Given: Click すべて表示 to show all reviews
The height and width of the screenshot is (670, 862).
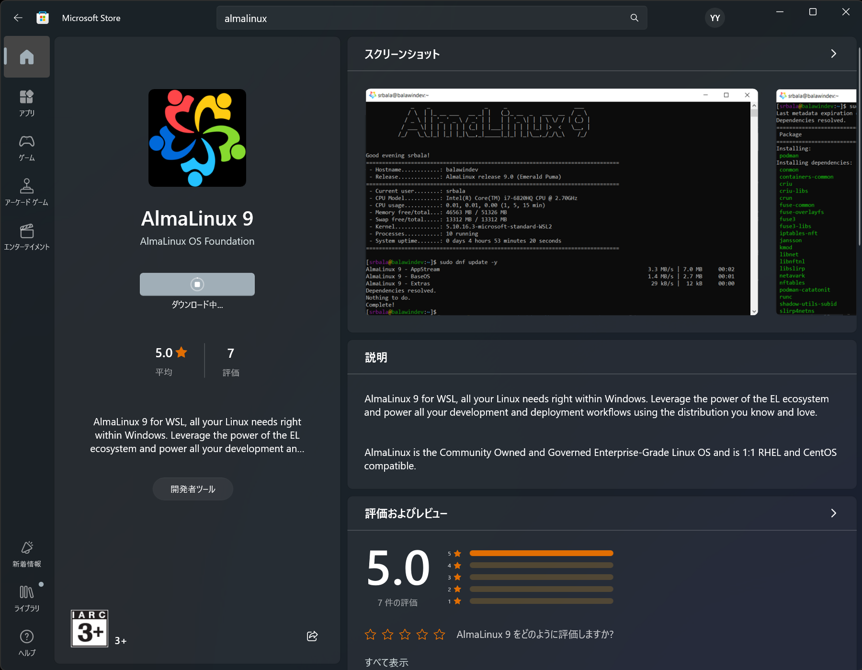Looking at the screenshot, I should point(386,662).
